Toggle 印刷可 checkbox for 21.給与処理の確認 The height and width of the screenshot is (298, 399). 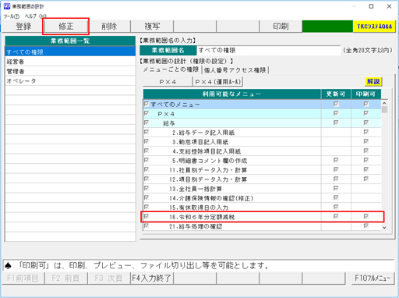pyautogui.click(x=366, y=225)
